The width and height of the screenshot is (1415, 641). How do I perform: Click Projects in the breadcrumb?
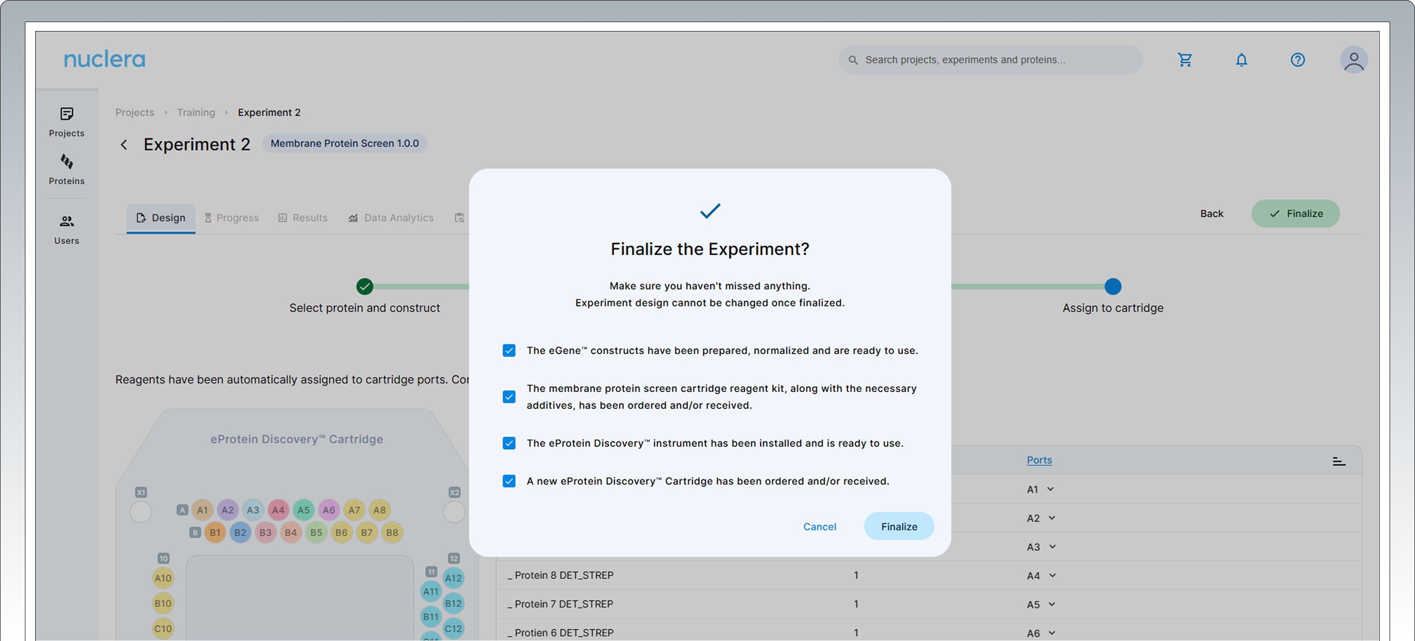tap(134, 113)
